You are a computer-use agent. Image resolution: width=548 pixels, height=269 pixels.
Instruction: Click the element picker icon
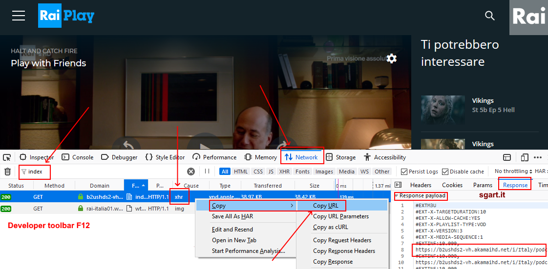click(7, 157)
